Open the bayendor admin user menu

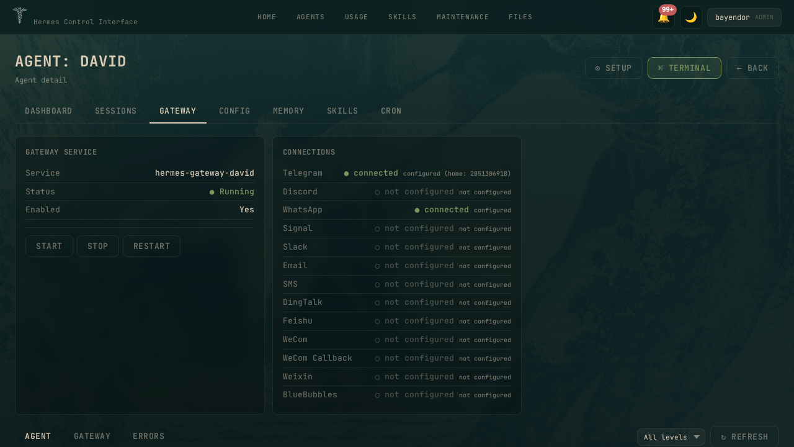point(744,17)
